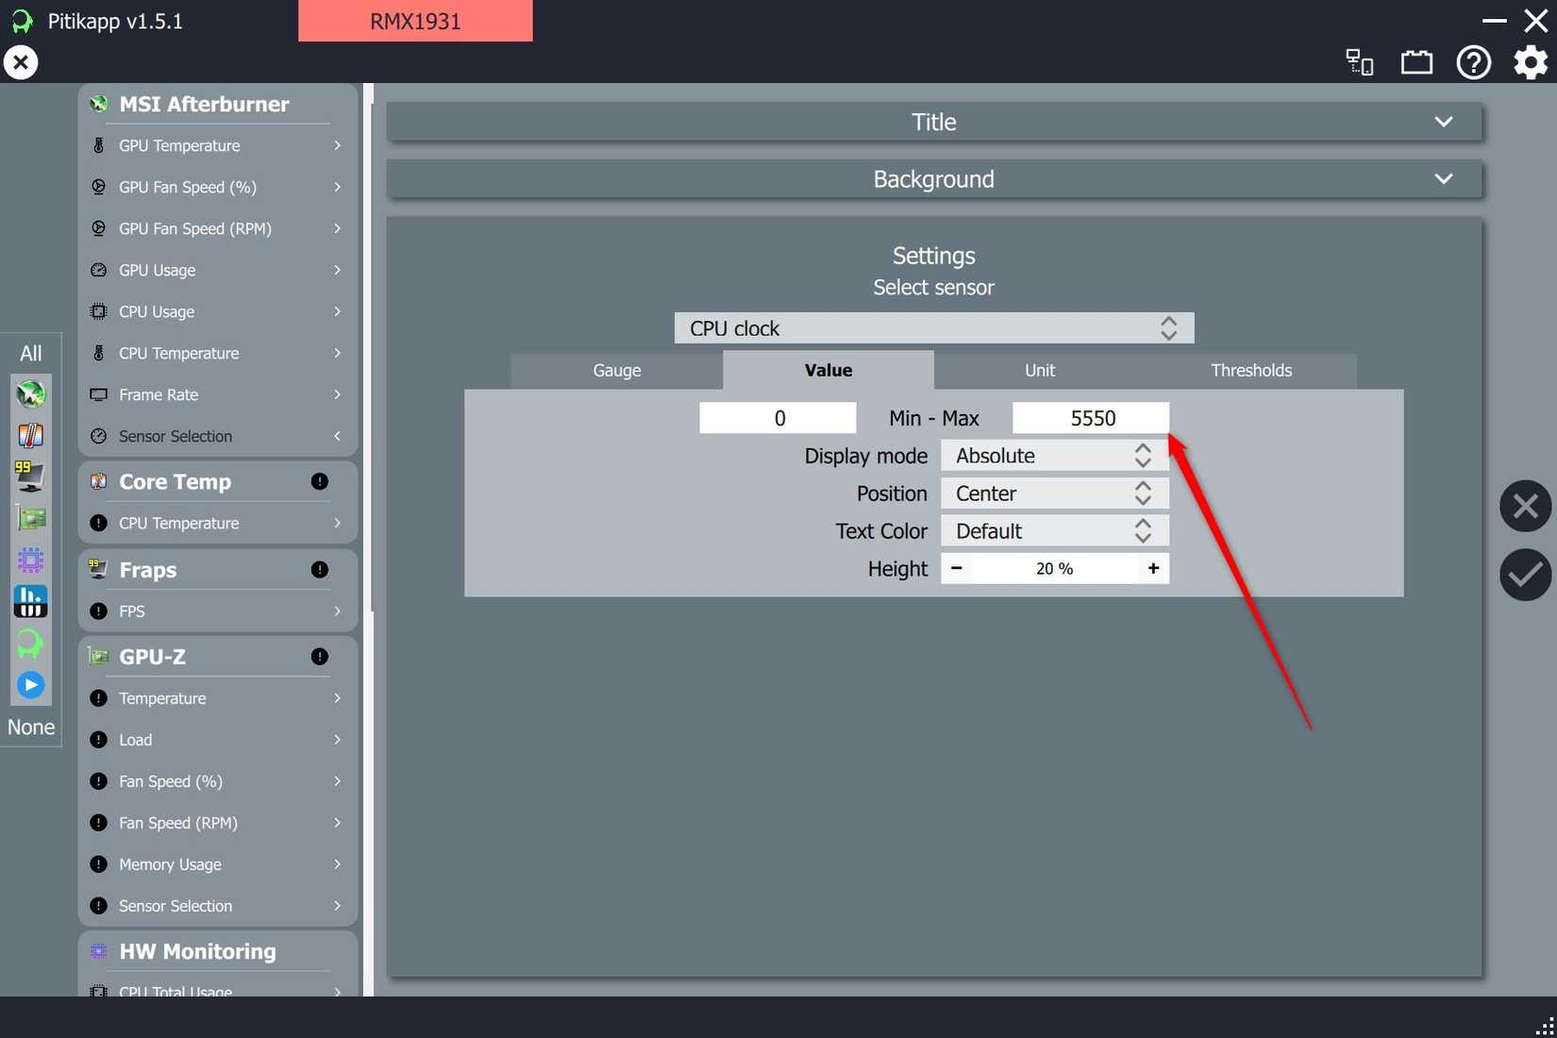Click the GPU-Z header warning icon

[x=320, y=657]
